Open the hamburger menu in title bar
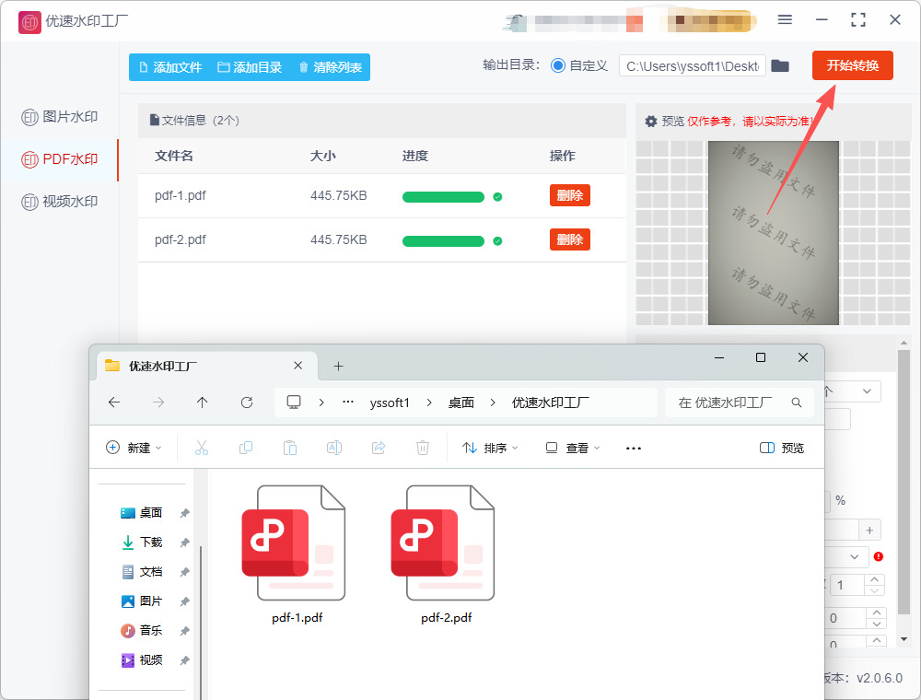 785,19
